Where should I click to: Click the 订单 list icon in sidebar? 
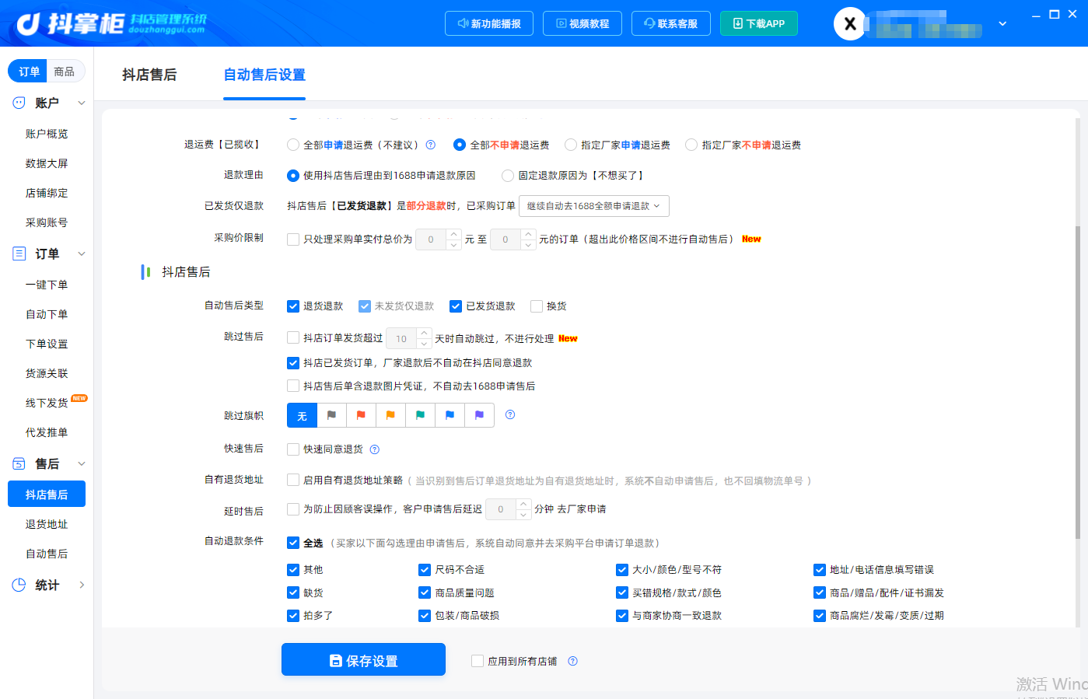(x=19, y=253)
